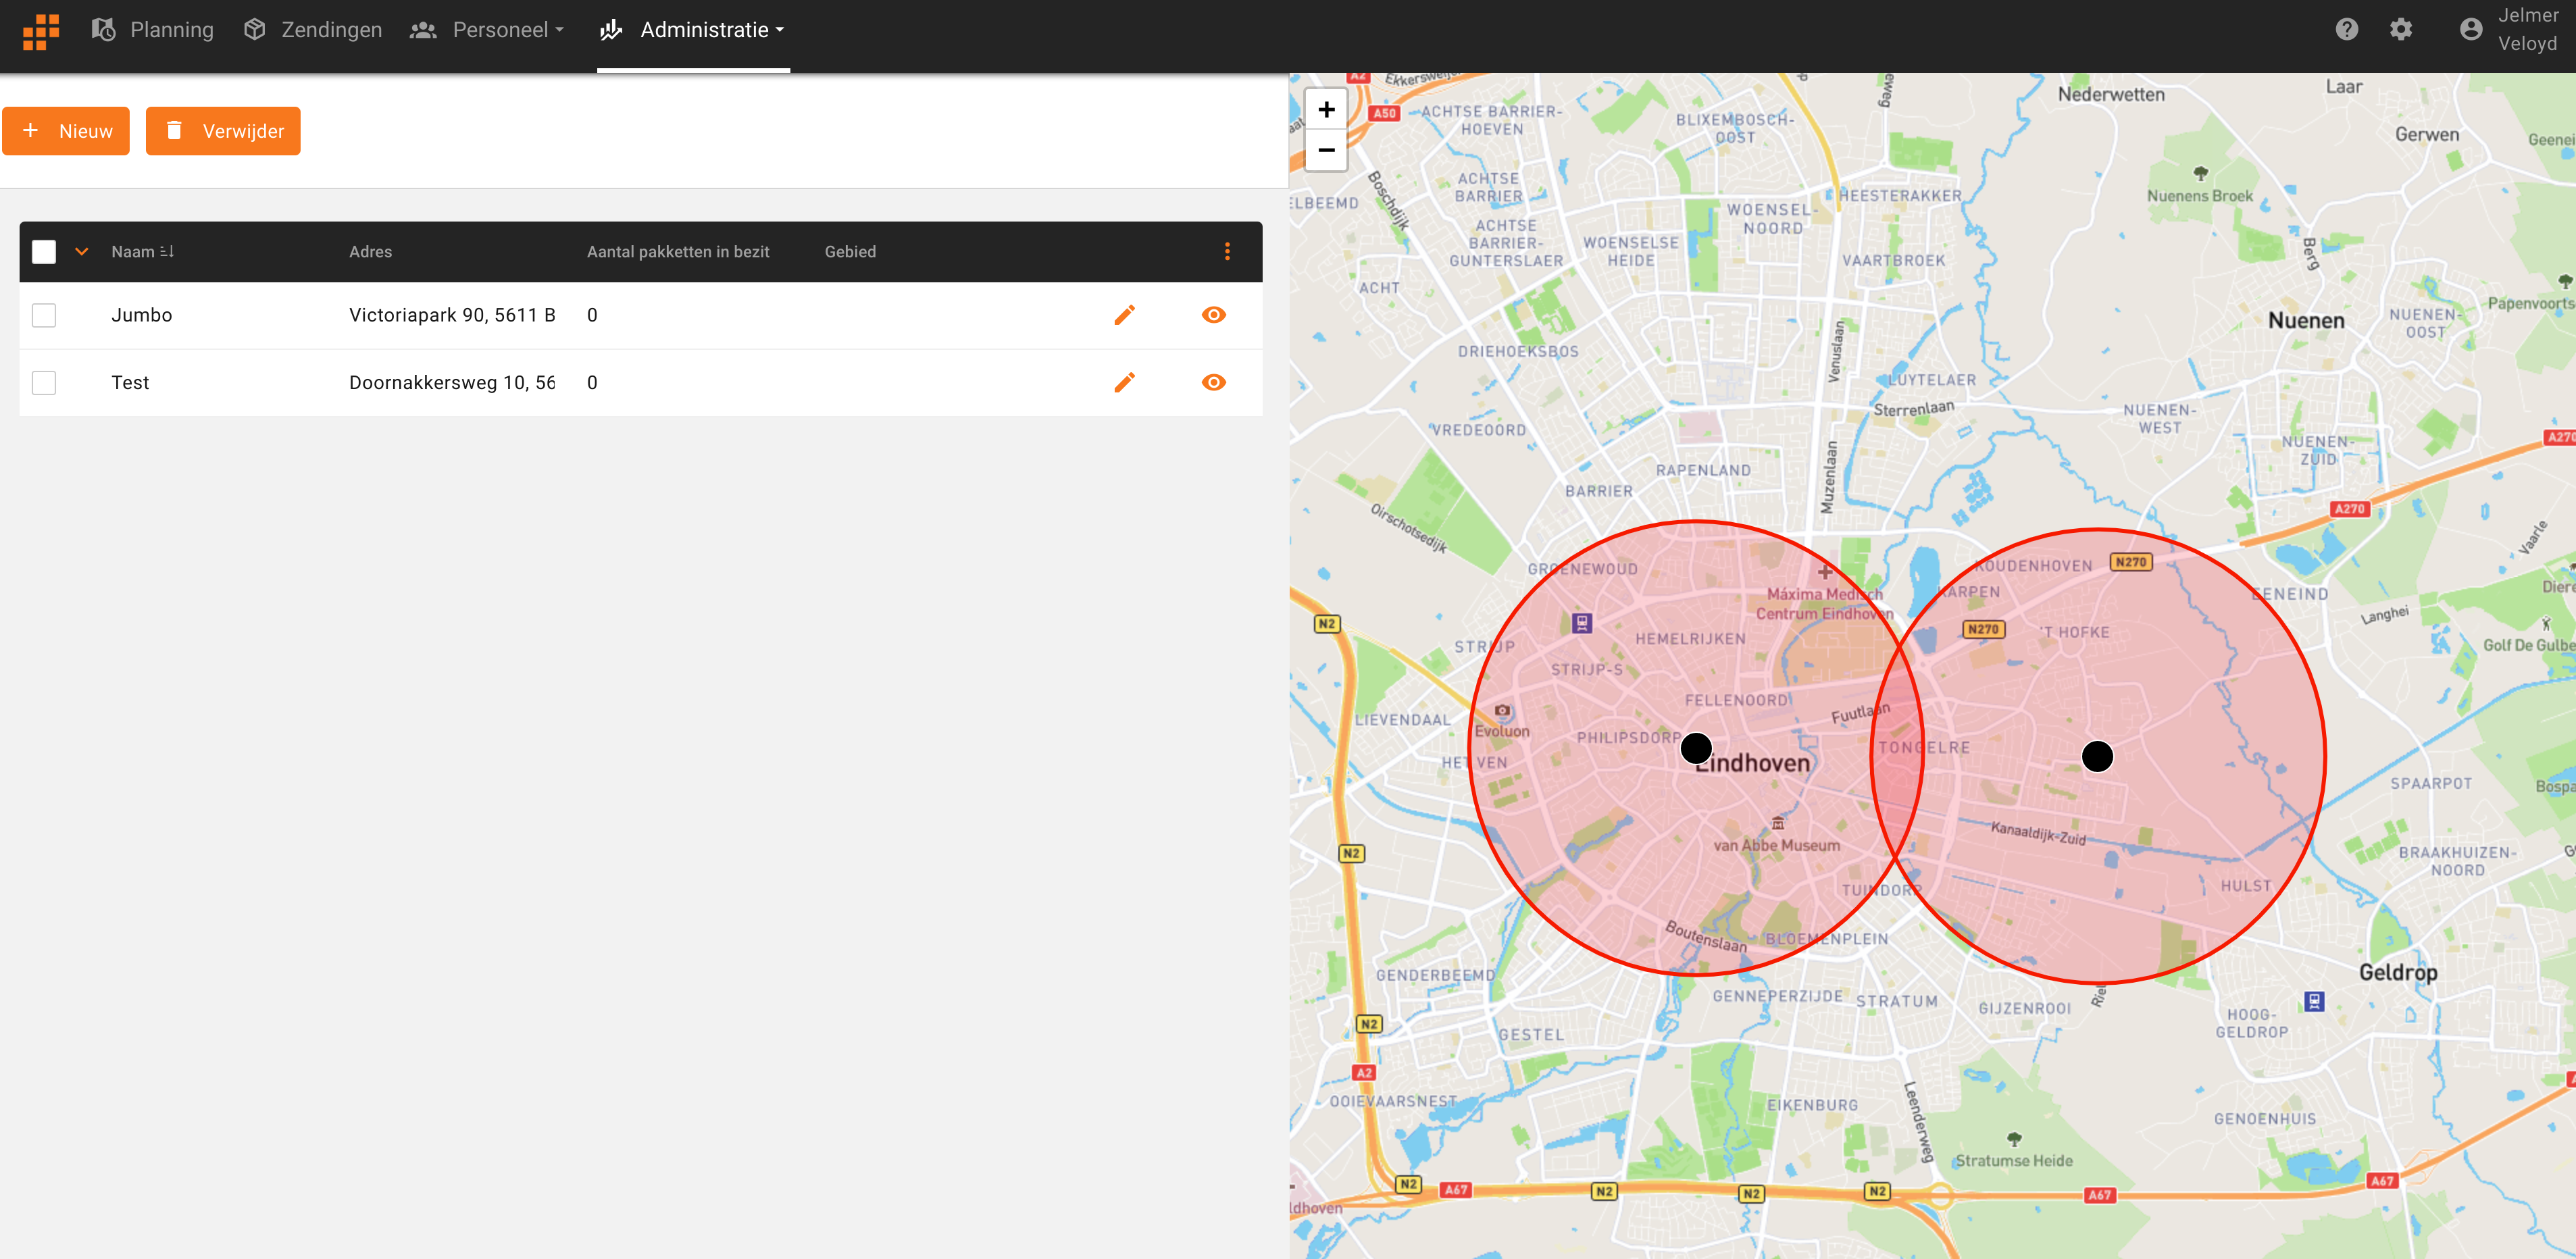
Task: Click the orange grid app logo
Action: [41, 31]
